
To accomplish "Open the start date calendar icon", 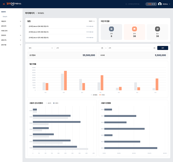I will 102,48.
